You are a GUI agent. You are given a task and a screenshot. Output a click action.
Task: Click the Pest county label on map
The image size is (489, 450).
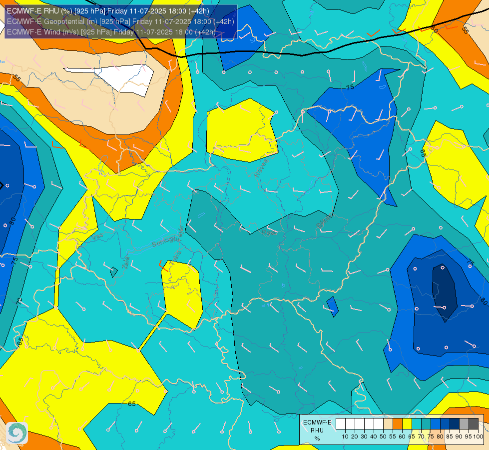click(269, 232)
